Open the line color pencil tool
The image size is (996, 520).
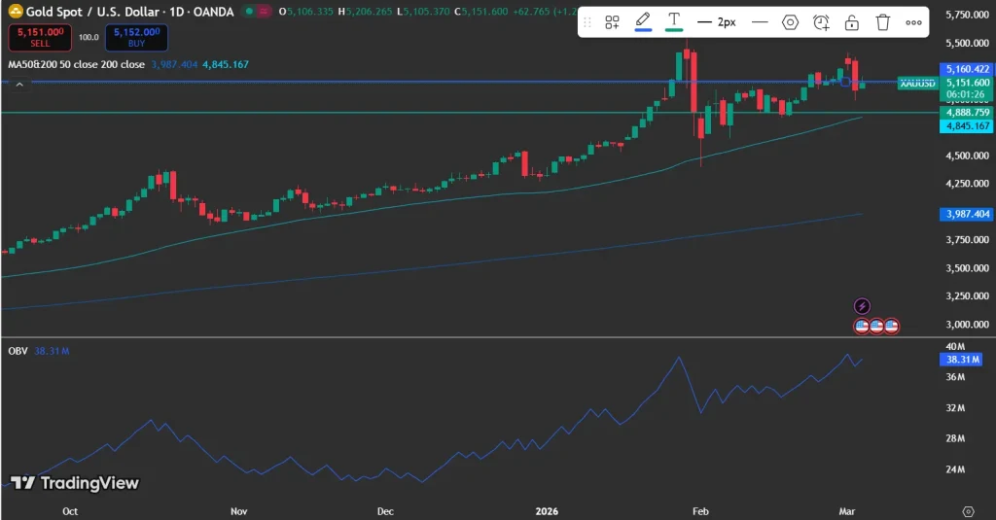tap(643, 22)
